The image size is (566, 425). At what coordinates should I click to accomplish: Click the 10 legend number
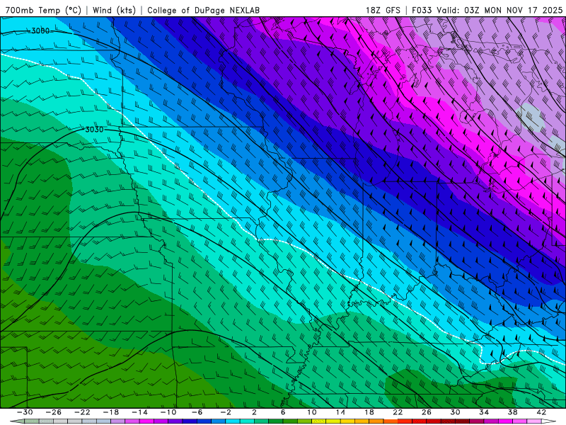[x=312, y=412]
